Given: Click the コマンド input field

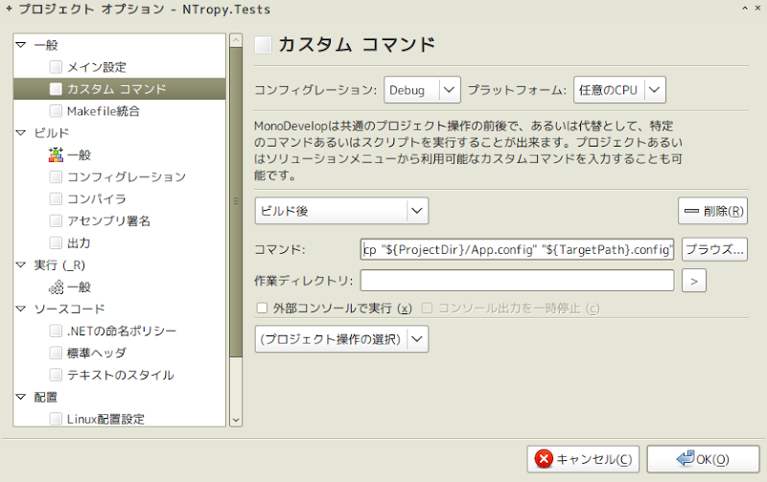Looking at the screenshot, I should point(517,249).
